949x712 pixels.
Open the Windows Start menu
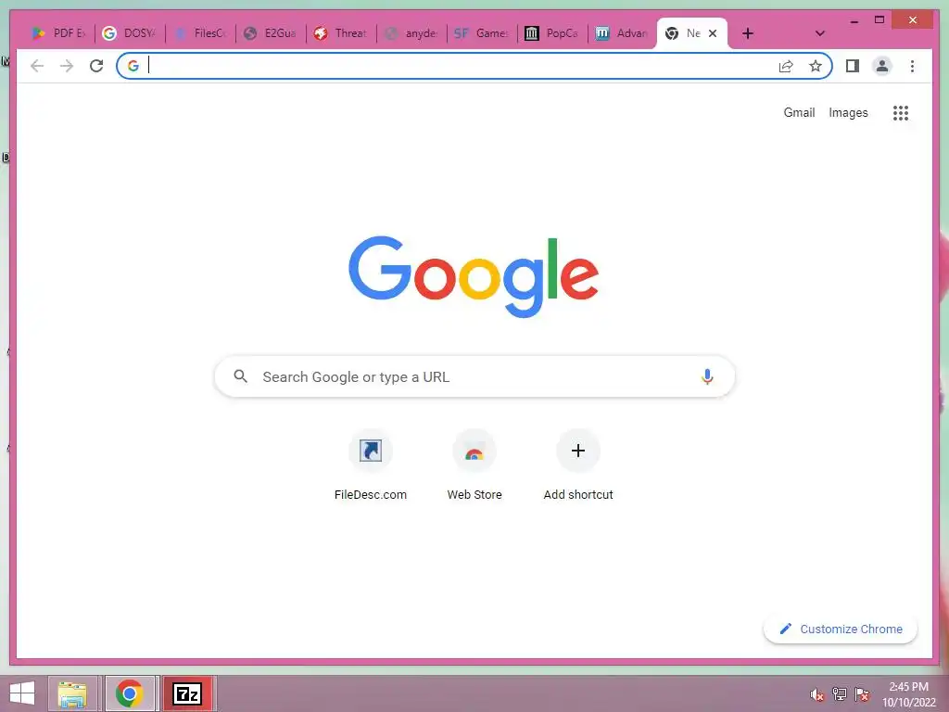click(22, 693)
